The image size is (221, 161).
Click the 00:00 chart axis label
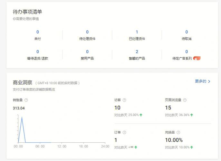18,147
